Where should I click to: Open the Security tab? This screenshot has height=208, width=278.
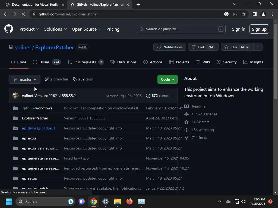[226, 62]
